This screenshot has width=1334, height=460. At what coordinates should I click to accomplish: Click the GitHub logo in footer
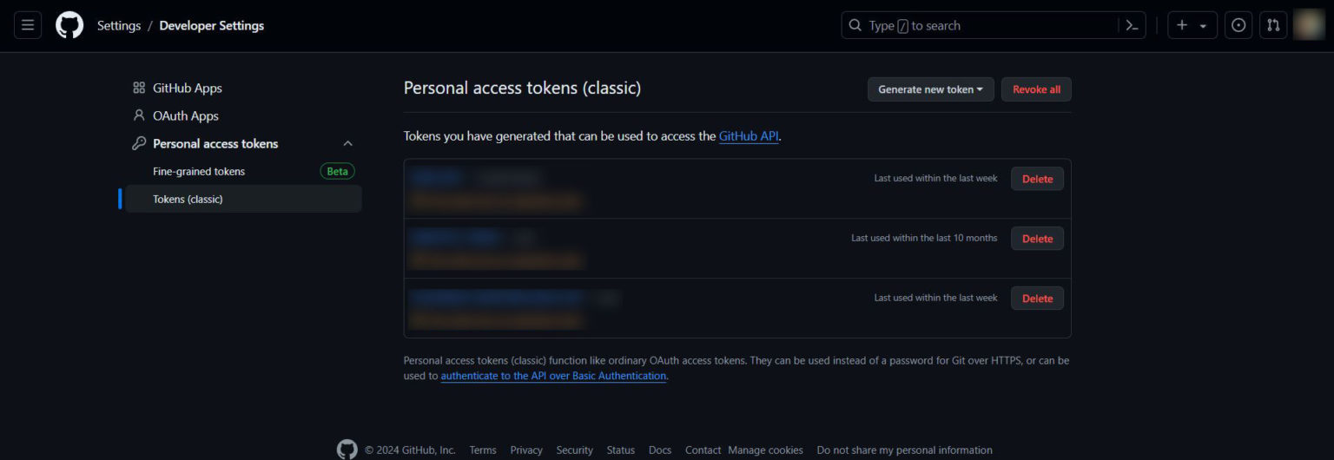coord(347,450)
